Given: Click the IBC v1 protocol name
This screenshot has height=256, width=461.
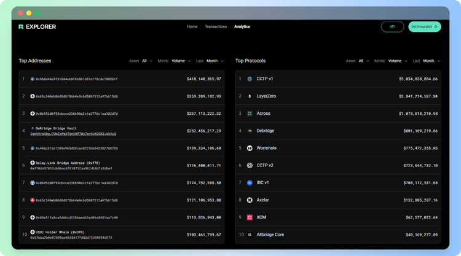Looking at the screenshot, I should [262, 183].
